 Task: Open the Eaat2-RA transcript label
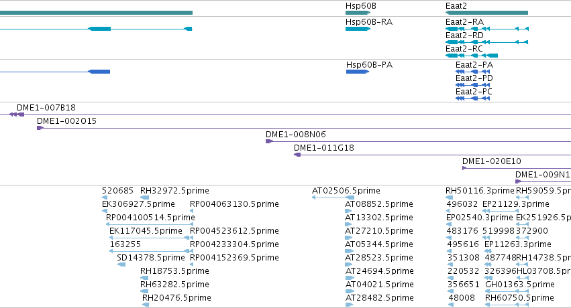pos(464,22)
